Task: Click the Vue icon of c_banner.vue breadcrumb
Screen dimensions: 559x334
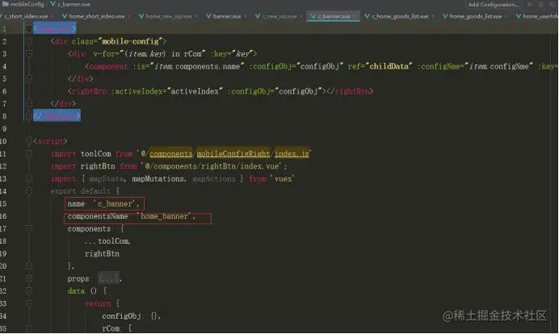Action: pyautogui.click(x=53, y=4)
